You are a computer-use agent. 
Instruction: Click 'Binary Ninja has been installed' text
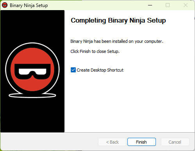coord(117,41)
